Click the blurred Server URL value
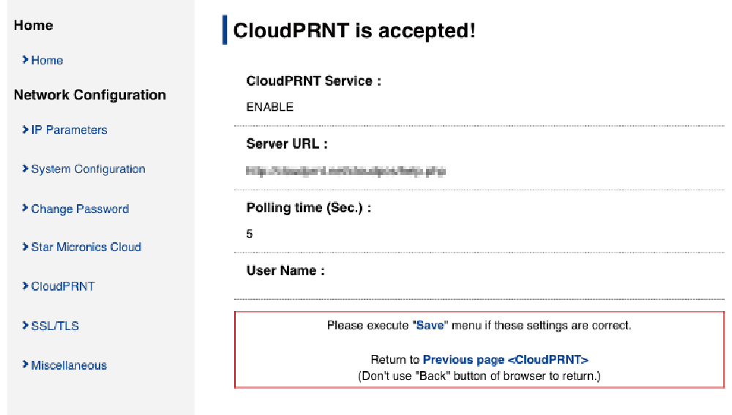The width and height of the screenshot is (732, 415). pos(346,171)
